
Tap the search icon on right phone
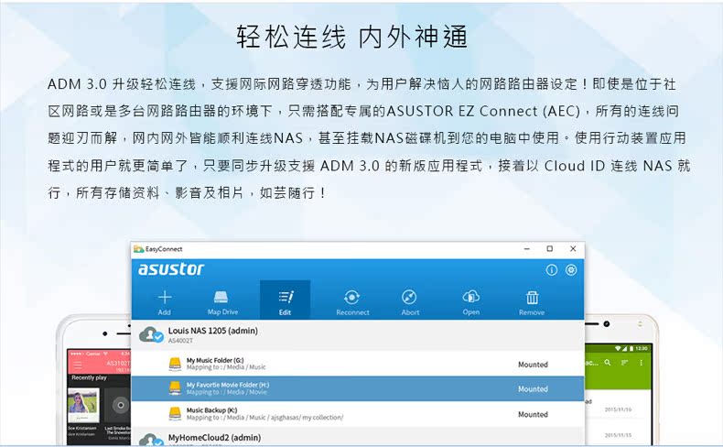pos(608,363)
